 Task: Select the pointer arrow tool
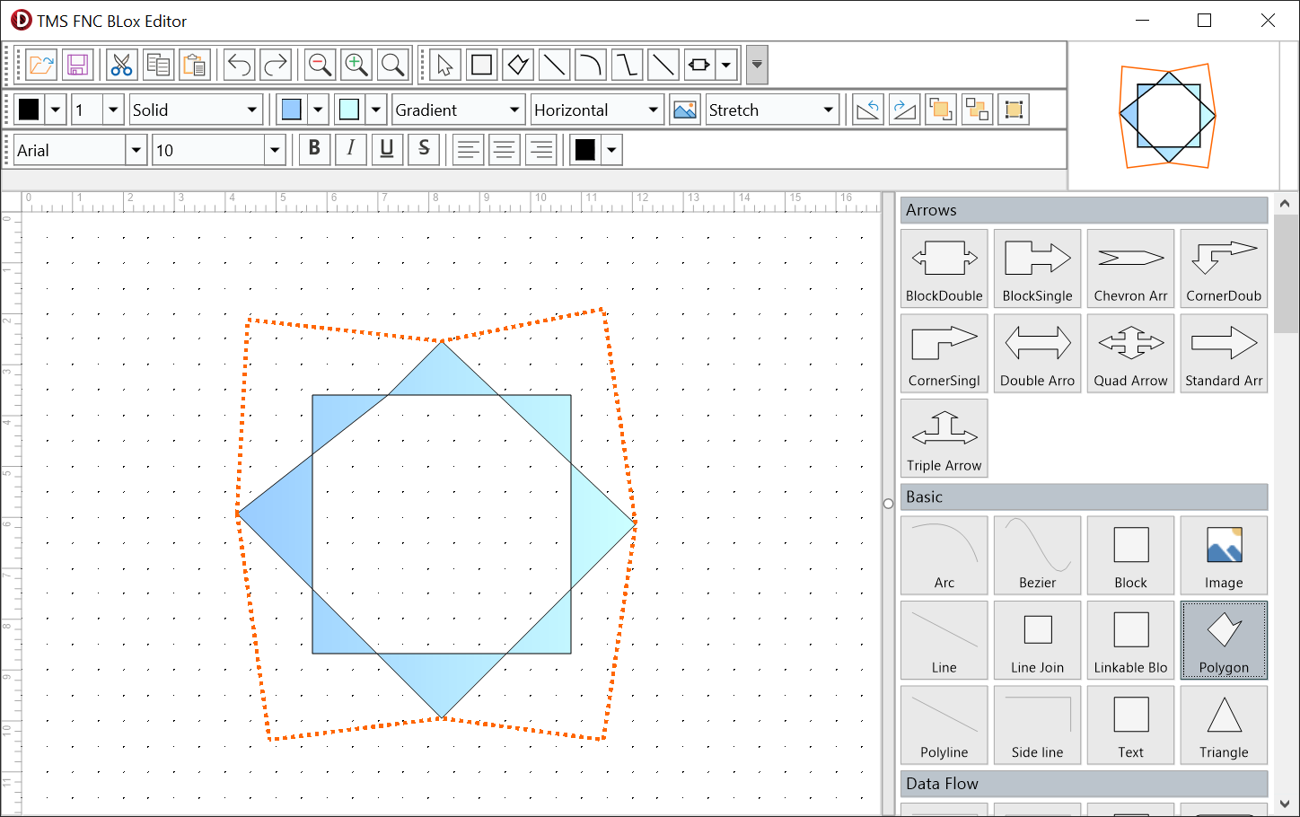click(x=444, y=65)
